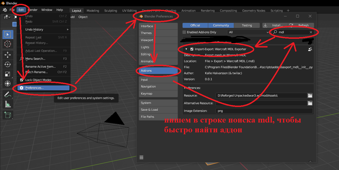339x170 pixels.
Task: Click the Image Extension png field
Action: (264, 111)
